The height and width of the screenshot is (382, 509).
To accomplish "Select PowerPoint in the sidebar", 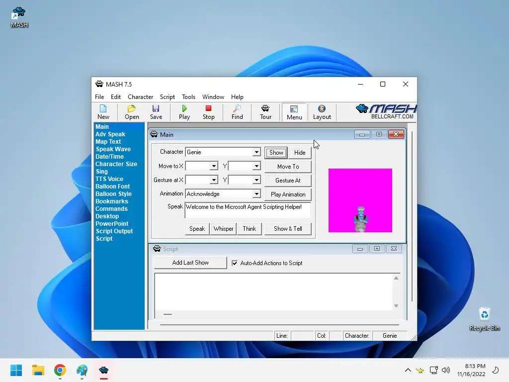I will (112, 224).
